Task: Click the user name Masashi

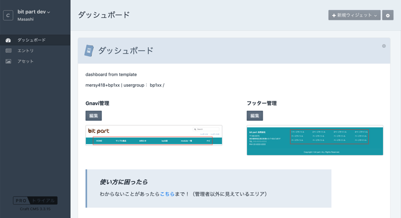Action: [26, 20]
